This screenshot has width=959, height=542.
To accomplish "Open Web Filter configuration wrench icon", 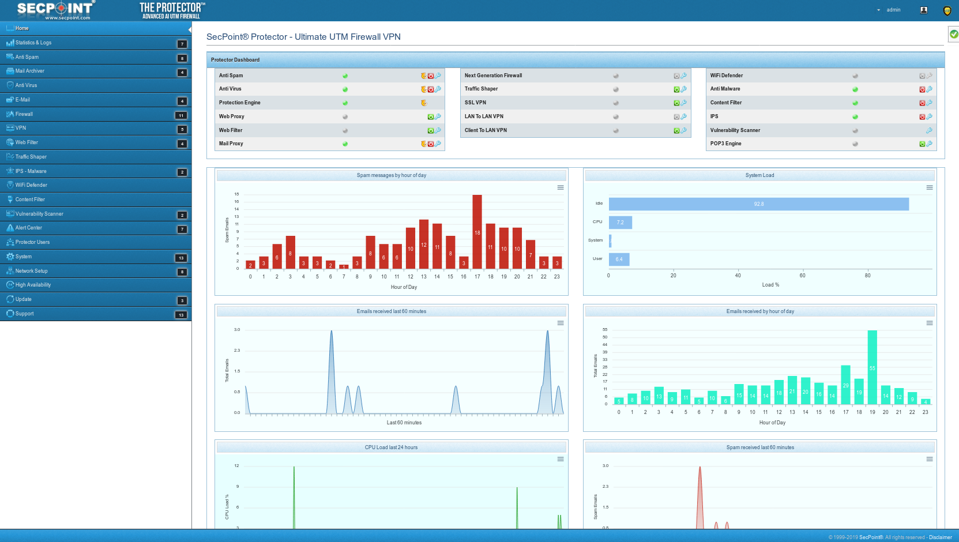I will click(x=438, y=130).
